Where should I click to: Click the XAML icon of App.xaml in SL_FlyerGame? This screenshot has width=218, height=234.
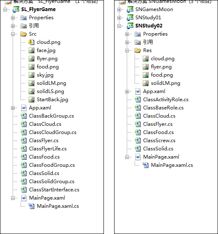(x=24, y=108)
